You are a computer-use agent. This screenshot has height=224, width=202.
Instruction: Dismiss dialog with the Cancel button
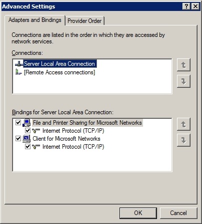[x=178, y=213]
